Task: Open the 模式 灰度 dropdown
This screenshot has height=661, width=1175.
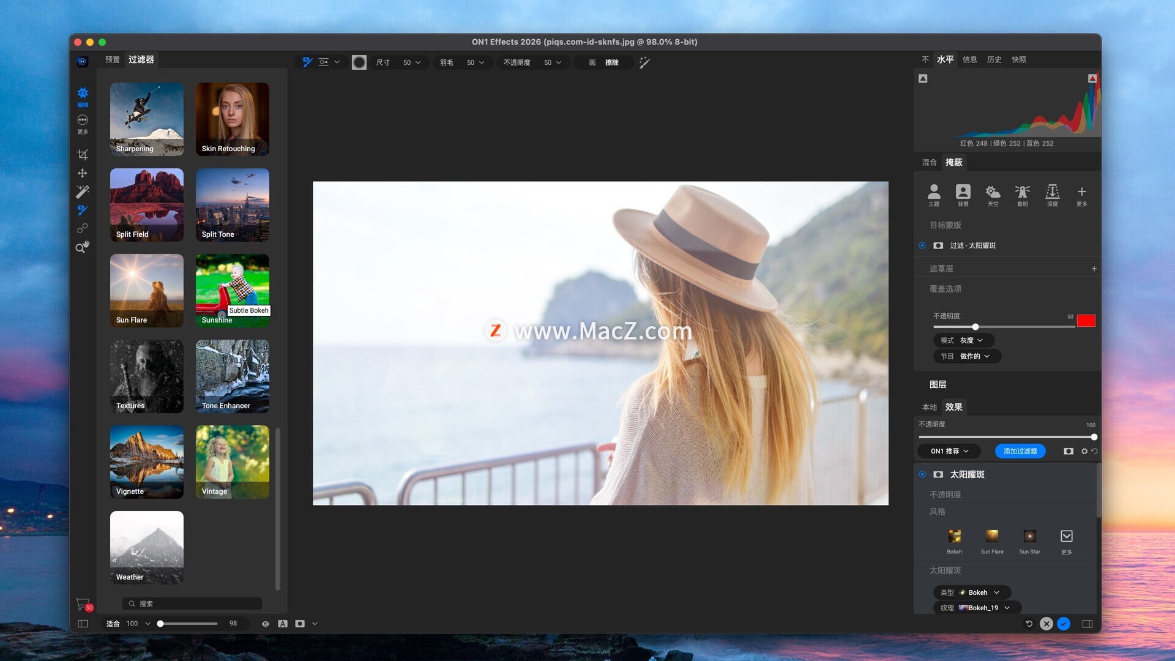Action: pyautogui.click(x=963, y=340)
